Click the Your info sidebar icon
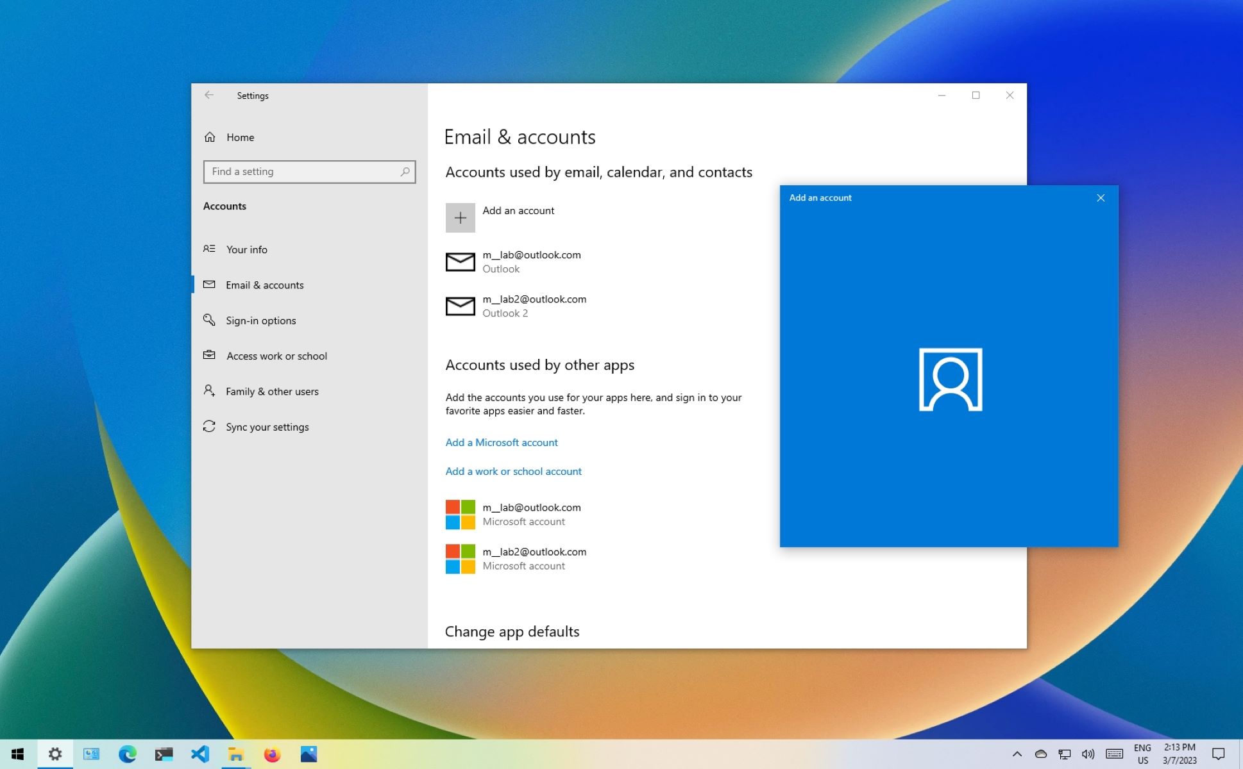The image size is (1243, 769). pyautogui.click(x=208, y=249)
